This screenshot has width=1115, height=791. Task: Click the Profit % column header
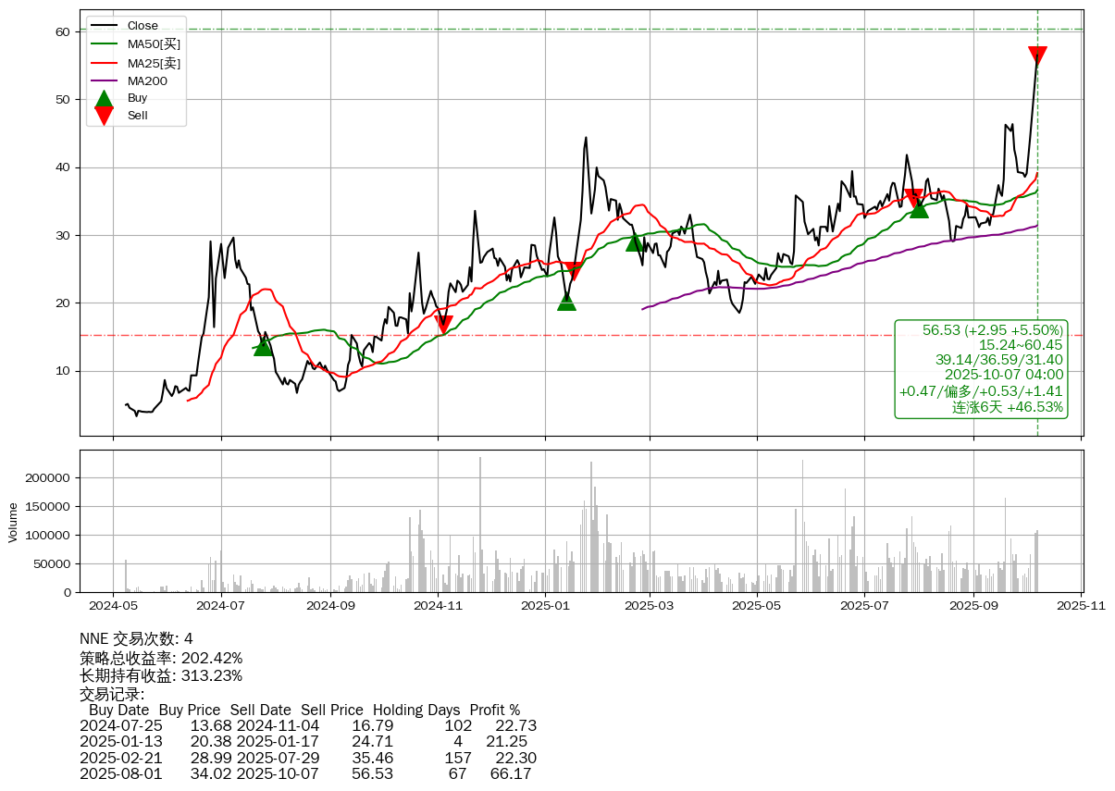pyautogui.click(x=495, y=711)
